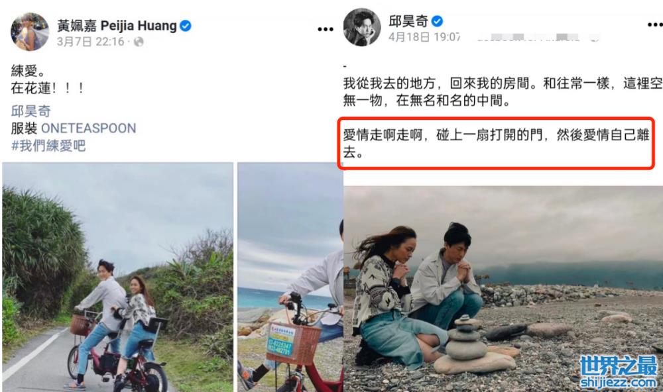The width and height of the screenshot is (663, 392).
Task: Click the 世界之最 shijiezz.com watermark logo
Action: [618, 371]
